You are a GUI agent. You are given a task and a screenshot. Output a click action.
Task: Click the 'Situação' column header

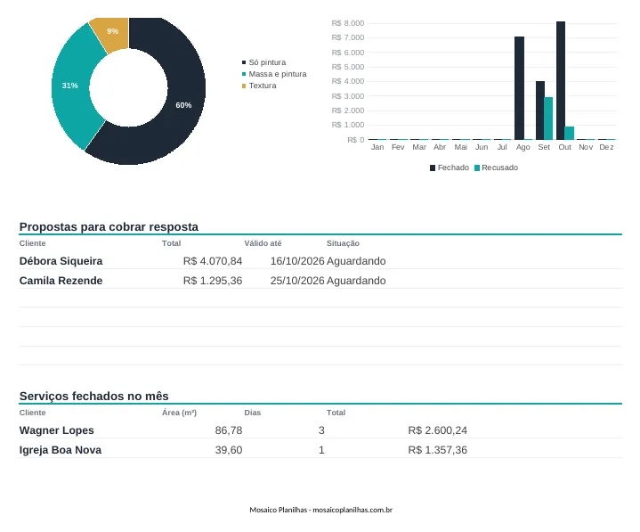click(x=343, y=243)
